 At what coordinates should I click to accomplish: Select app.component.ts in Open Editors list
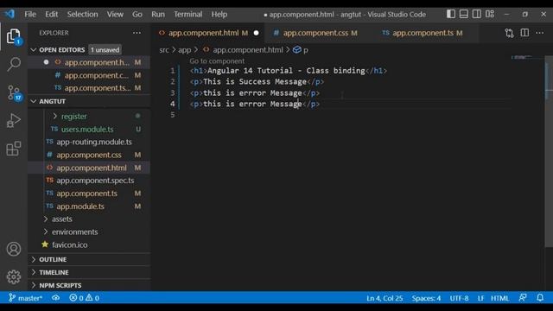(98, 88)
